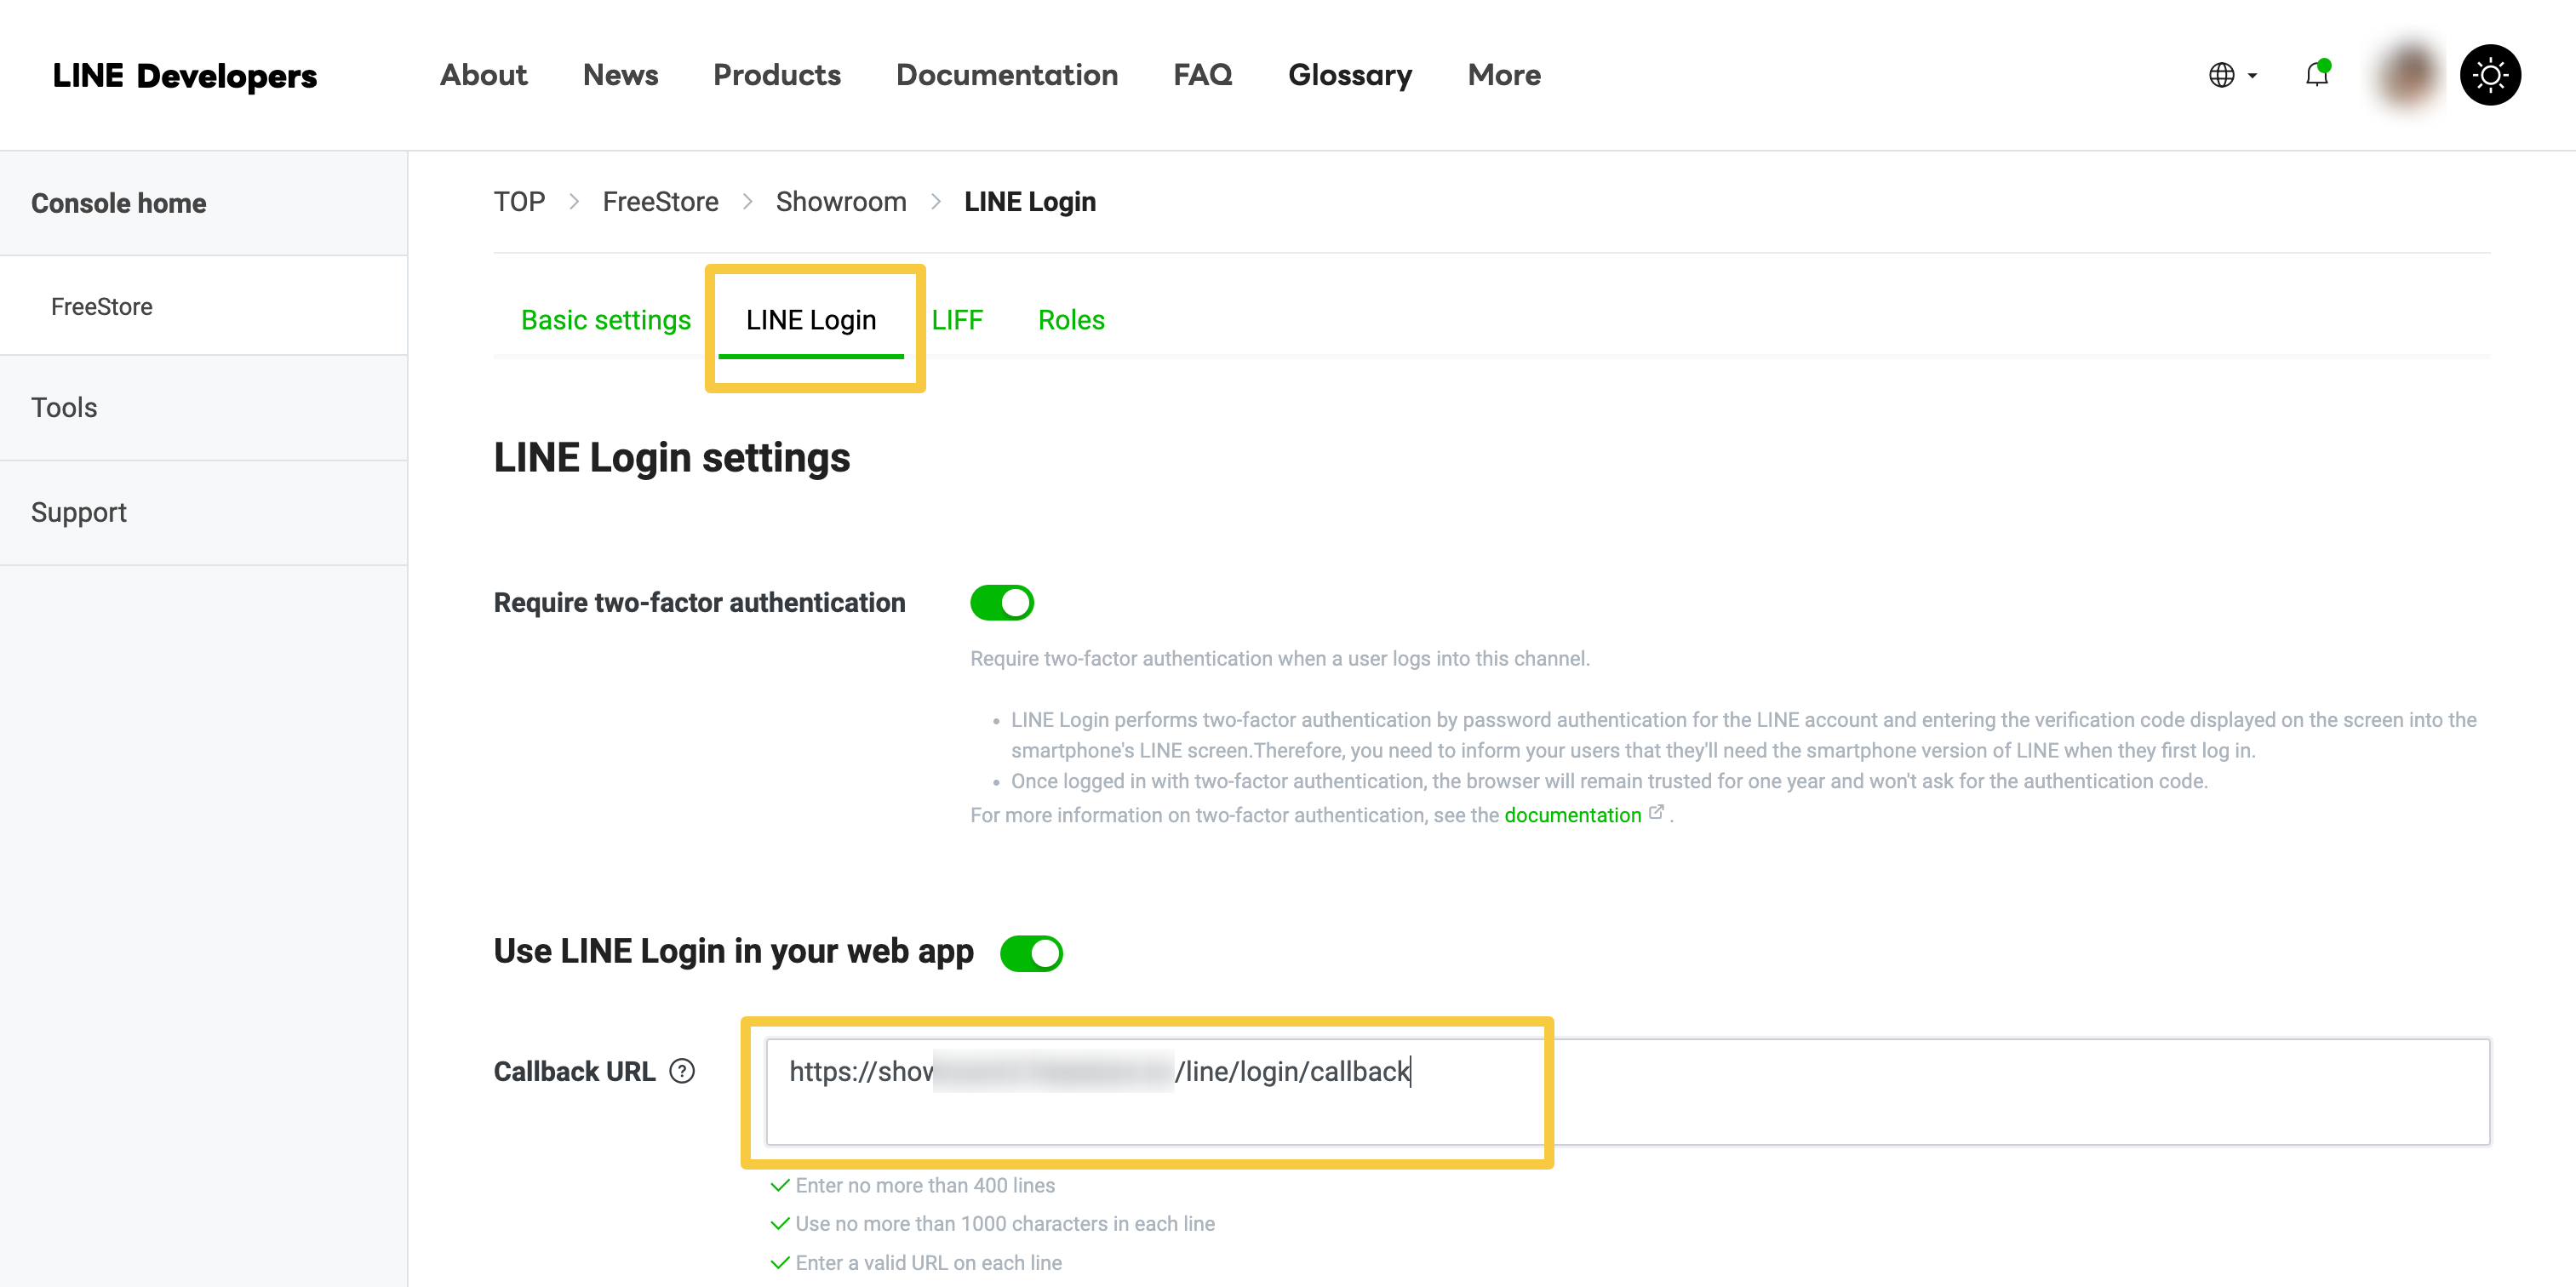Turn off Use LINE Login in web app
This screenshot has width=2576, height=1287.
[x=1031, y=953]
